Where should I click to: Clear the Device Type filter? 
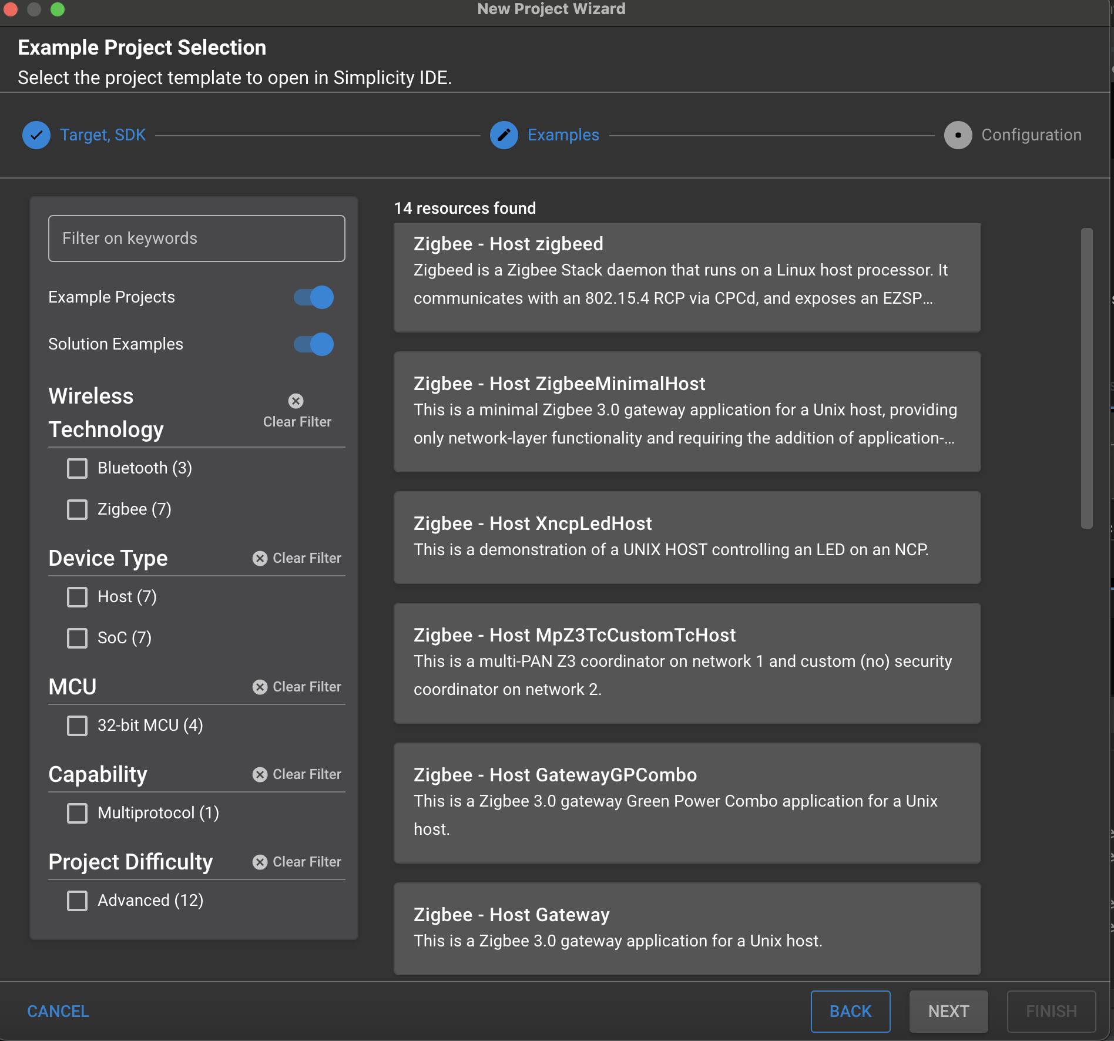pyautogui.click(x=297, y=558)
